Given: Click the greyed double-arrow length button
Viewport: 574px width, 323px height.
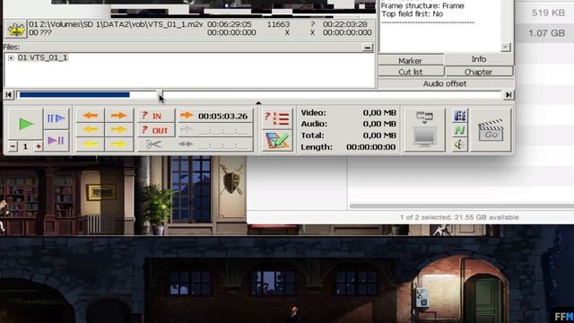Looking at the screenshot, I should click(187, 144).
